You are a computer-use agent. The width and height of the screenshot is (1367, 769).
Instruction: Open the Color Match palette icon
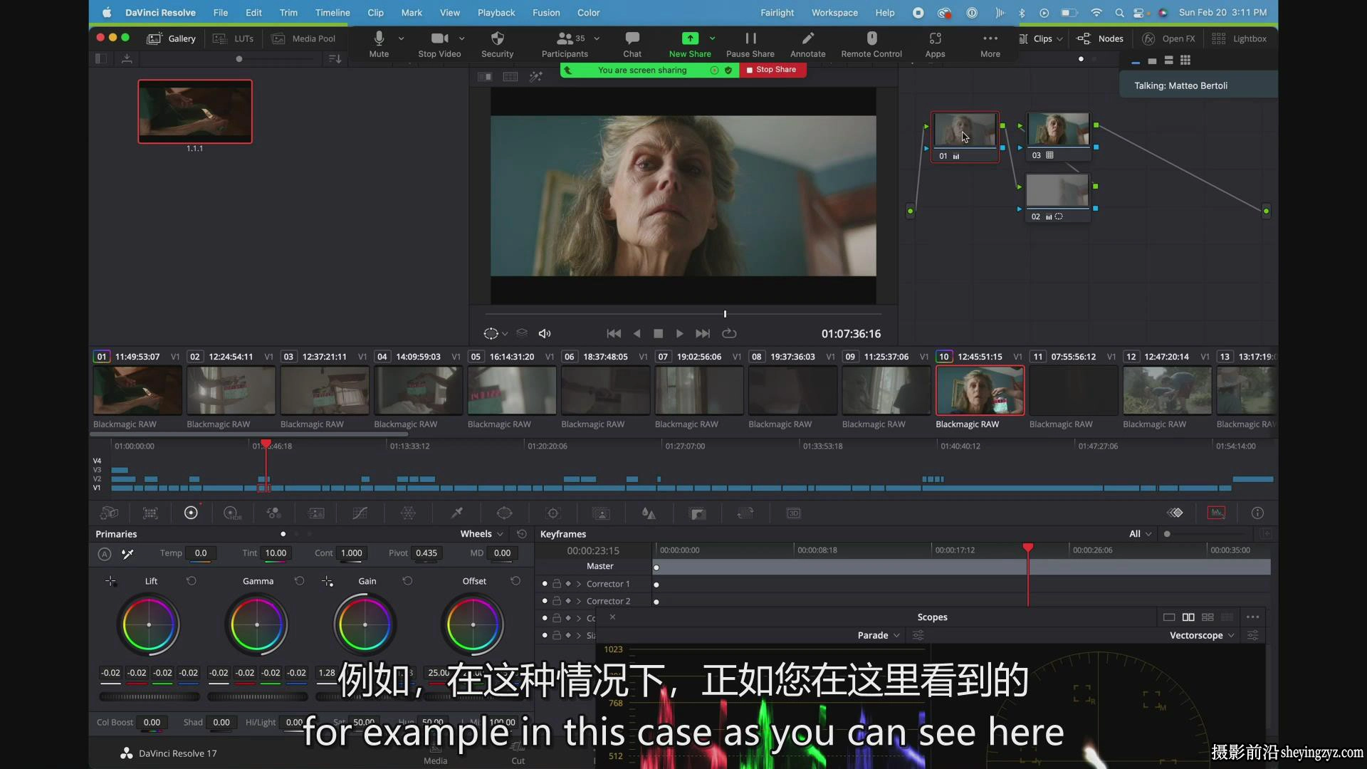pos(150,513)
